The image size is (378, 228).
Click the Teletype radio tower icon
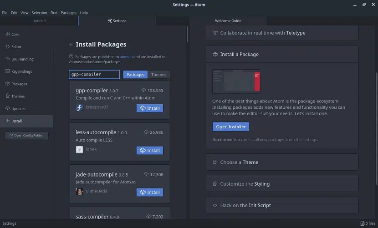(215, 33)
